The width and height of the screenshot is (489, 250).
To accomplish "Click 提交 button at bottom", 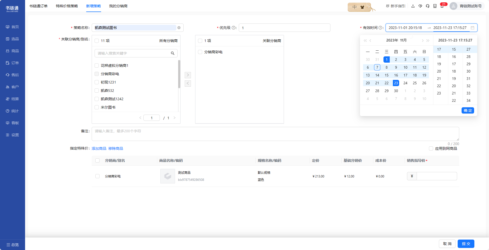I will (x=466, y=244).
